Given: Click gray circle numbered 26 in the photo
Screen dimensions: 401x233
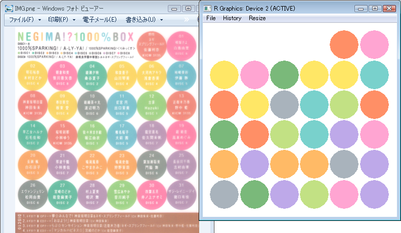Looking at the screenshot, I should tap(32, 195).
